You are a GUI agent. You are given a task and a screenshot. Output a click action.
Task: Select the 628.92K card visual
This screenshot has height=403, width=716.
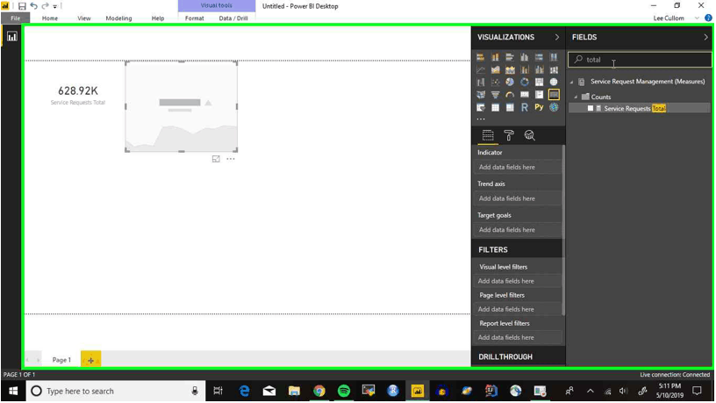tap(78, 96)
